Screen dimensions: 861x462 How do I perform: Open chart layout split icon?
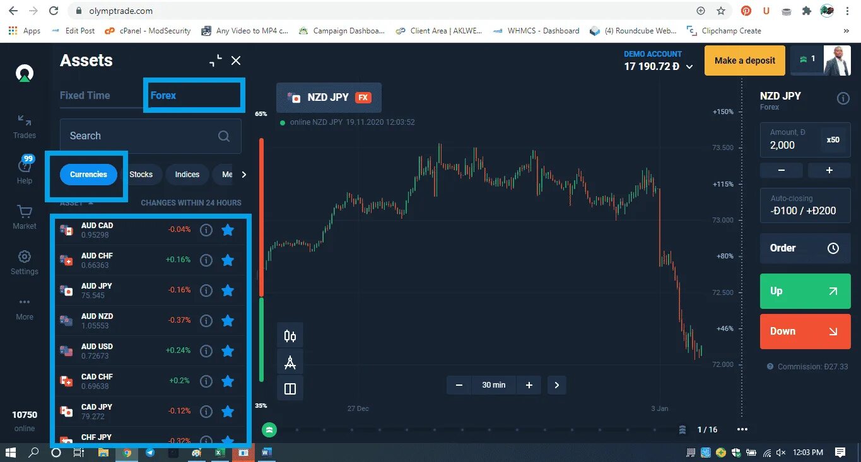290,389
